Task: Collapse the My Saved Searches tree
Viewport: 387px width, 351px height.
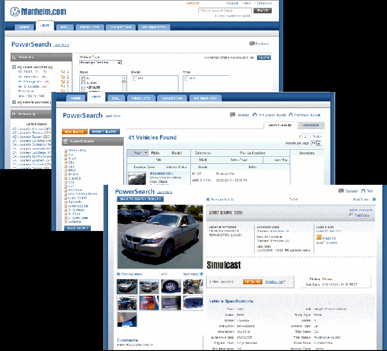Action: tap(14, 67)
